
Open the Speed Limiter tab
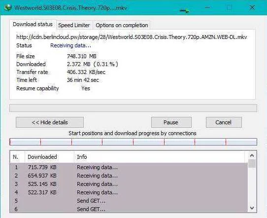[74, 25]
